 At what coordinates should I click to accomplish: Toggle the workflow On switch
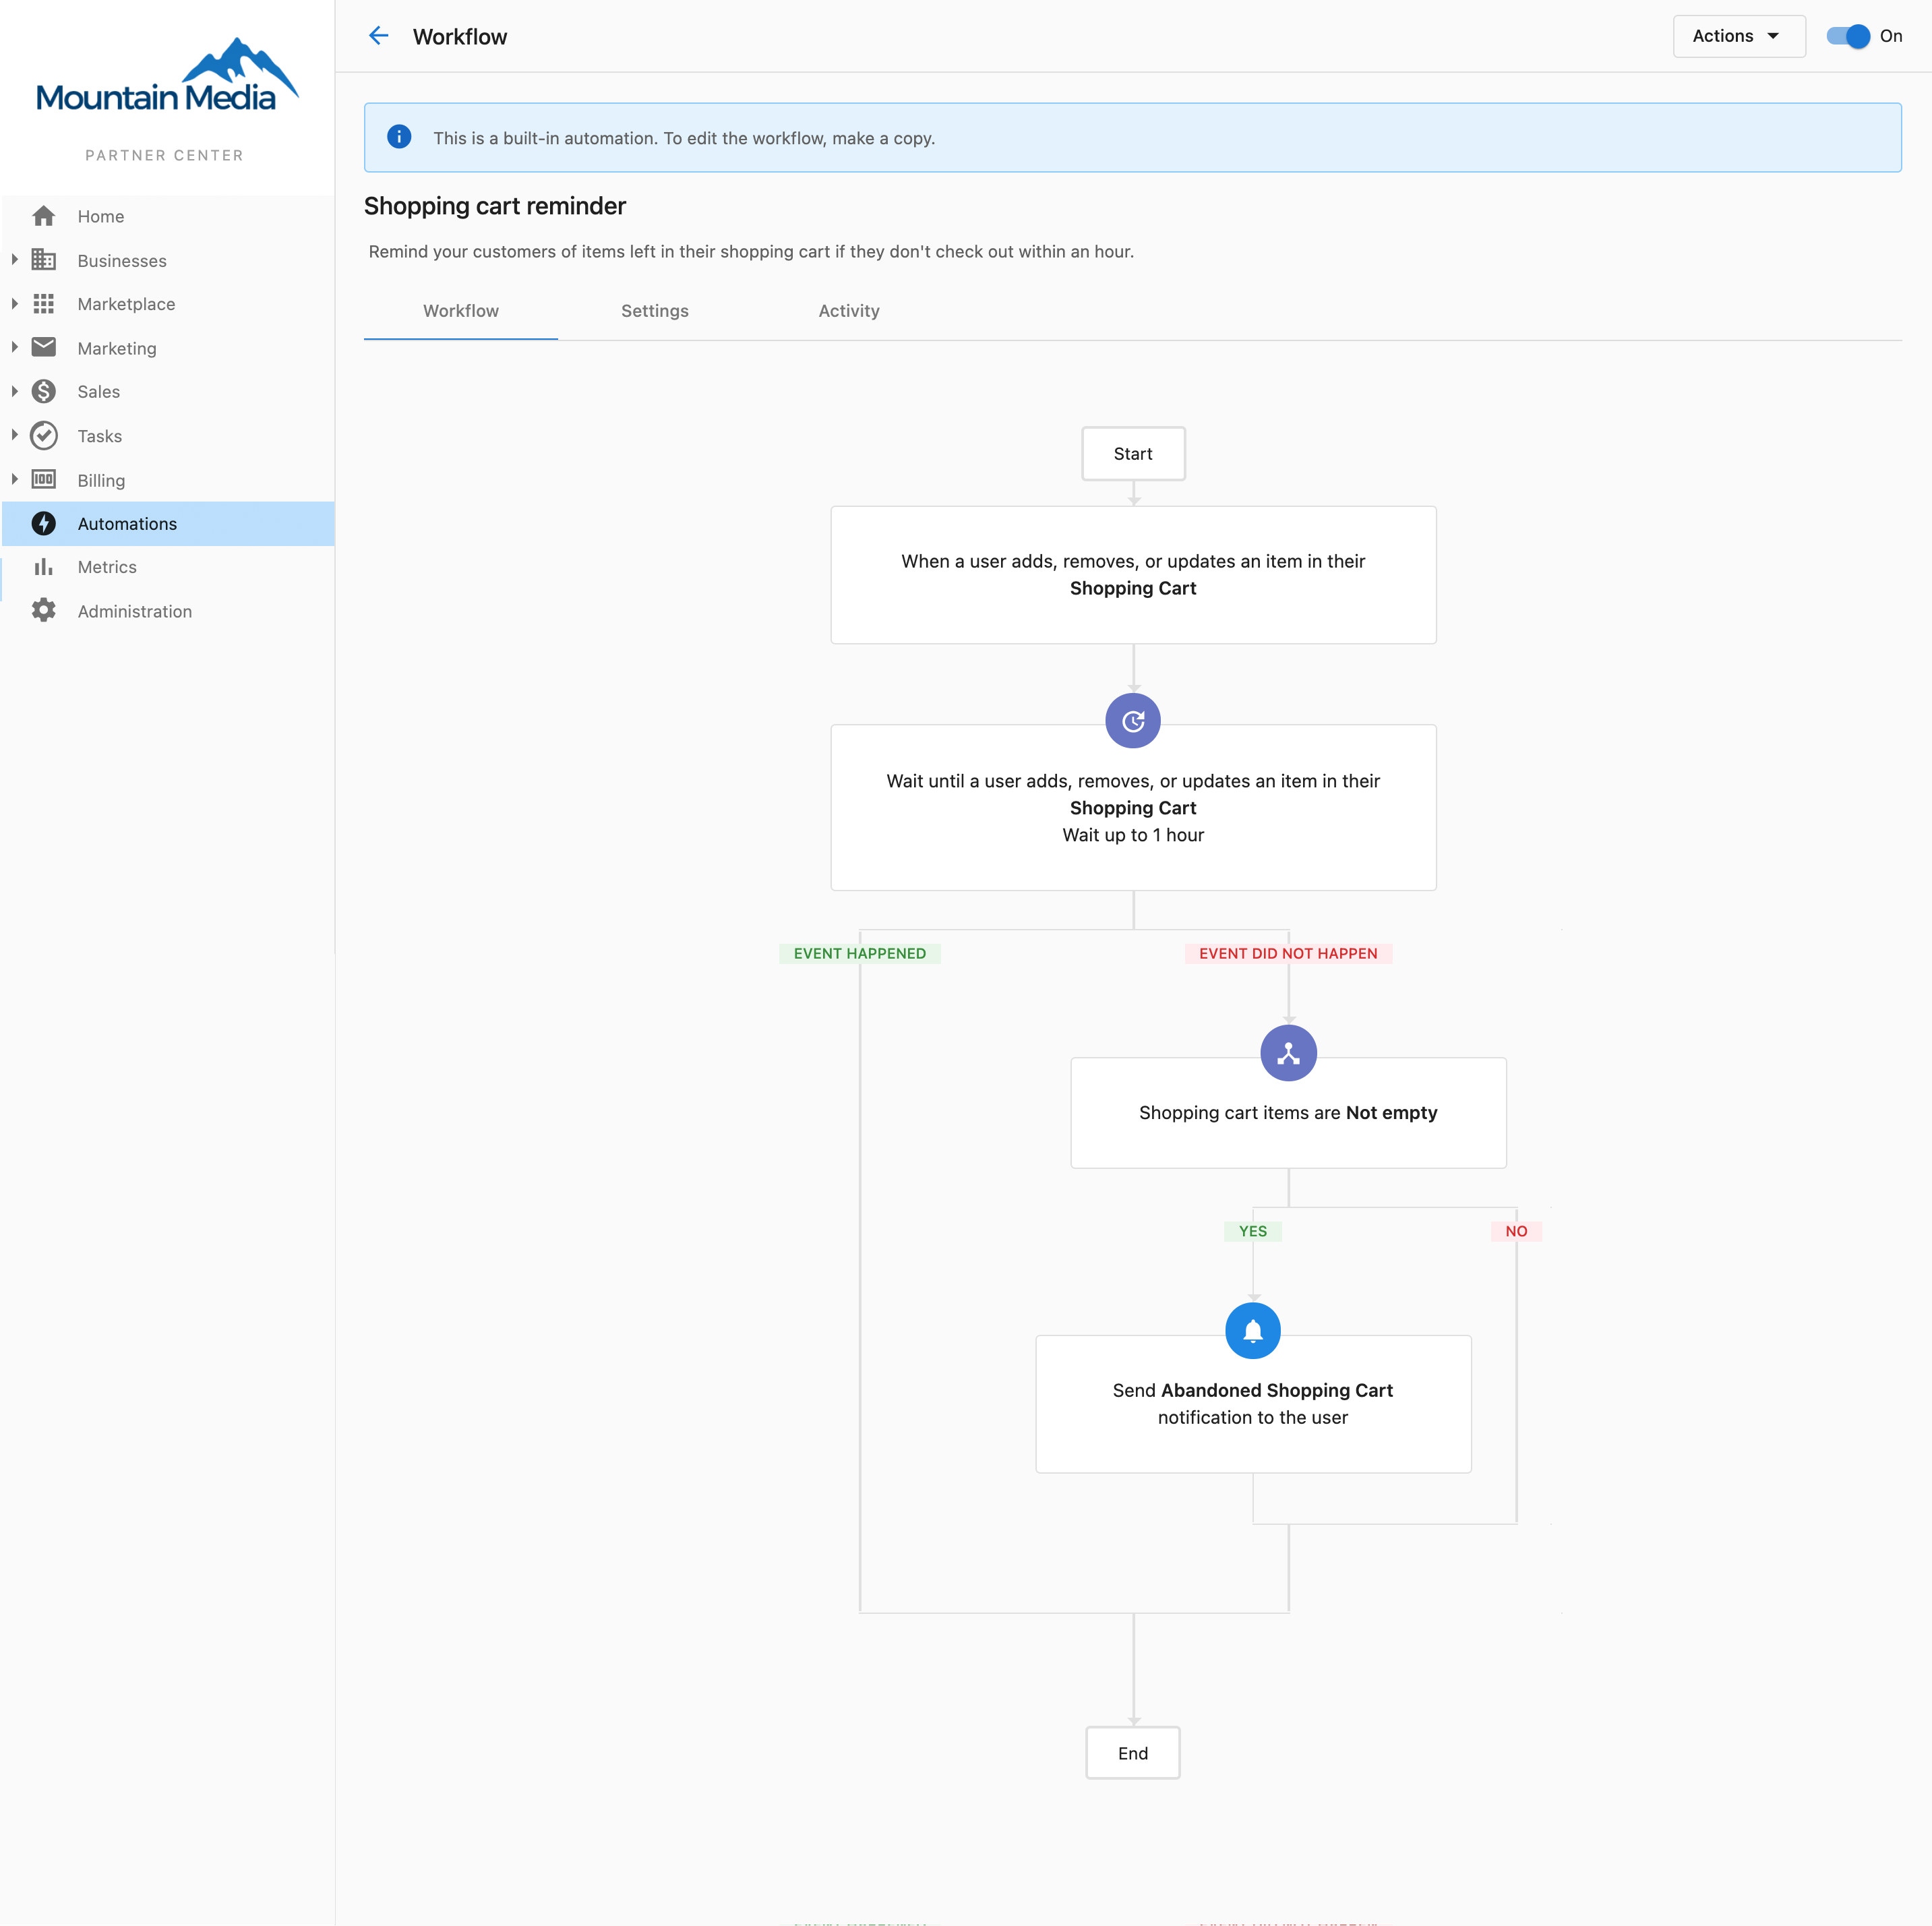[x=1847, y=36]
